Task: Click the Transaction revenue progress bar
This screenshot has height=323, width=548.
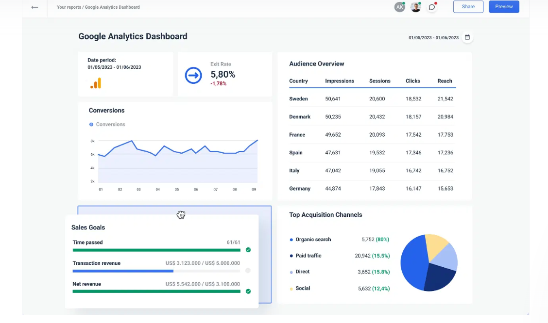Action: coord(156,271)
